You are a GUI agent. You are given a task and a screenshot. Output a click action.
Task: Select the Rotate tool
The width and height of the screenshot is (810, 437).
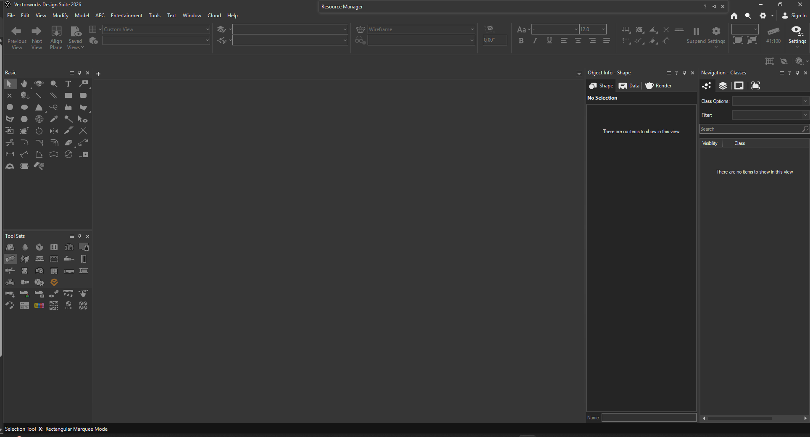(x=39, y=131)
